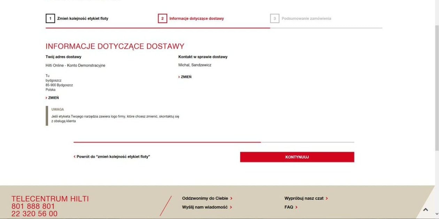Open Wyślij nam wiadomość link

(x=207, y=207)
